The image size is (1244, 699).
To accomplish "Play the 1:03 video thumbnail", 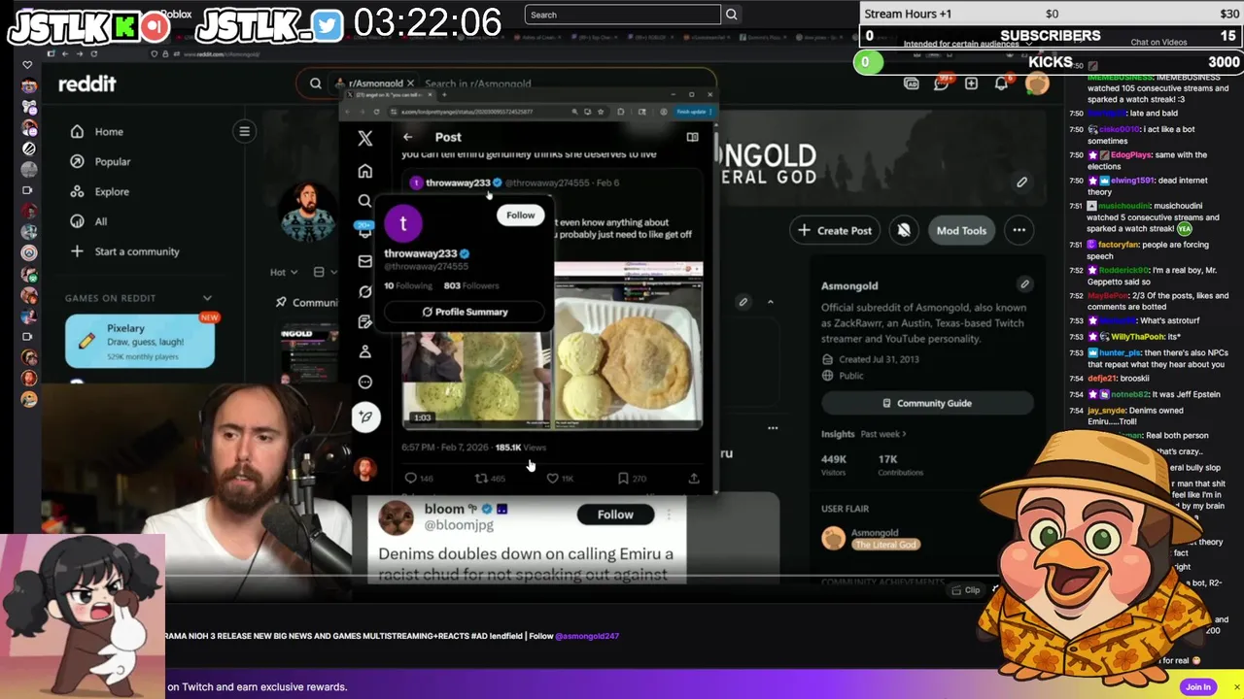I will [x=476, y=379].
